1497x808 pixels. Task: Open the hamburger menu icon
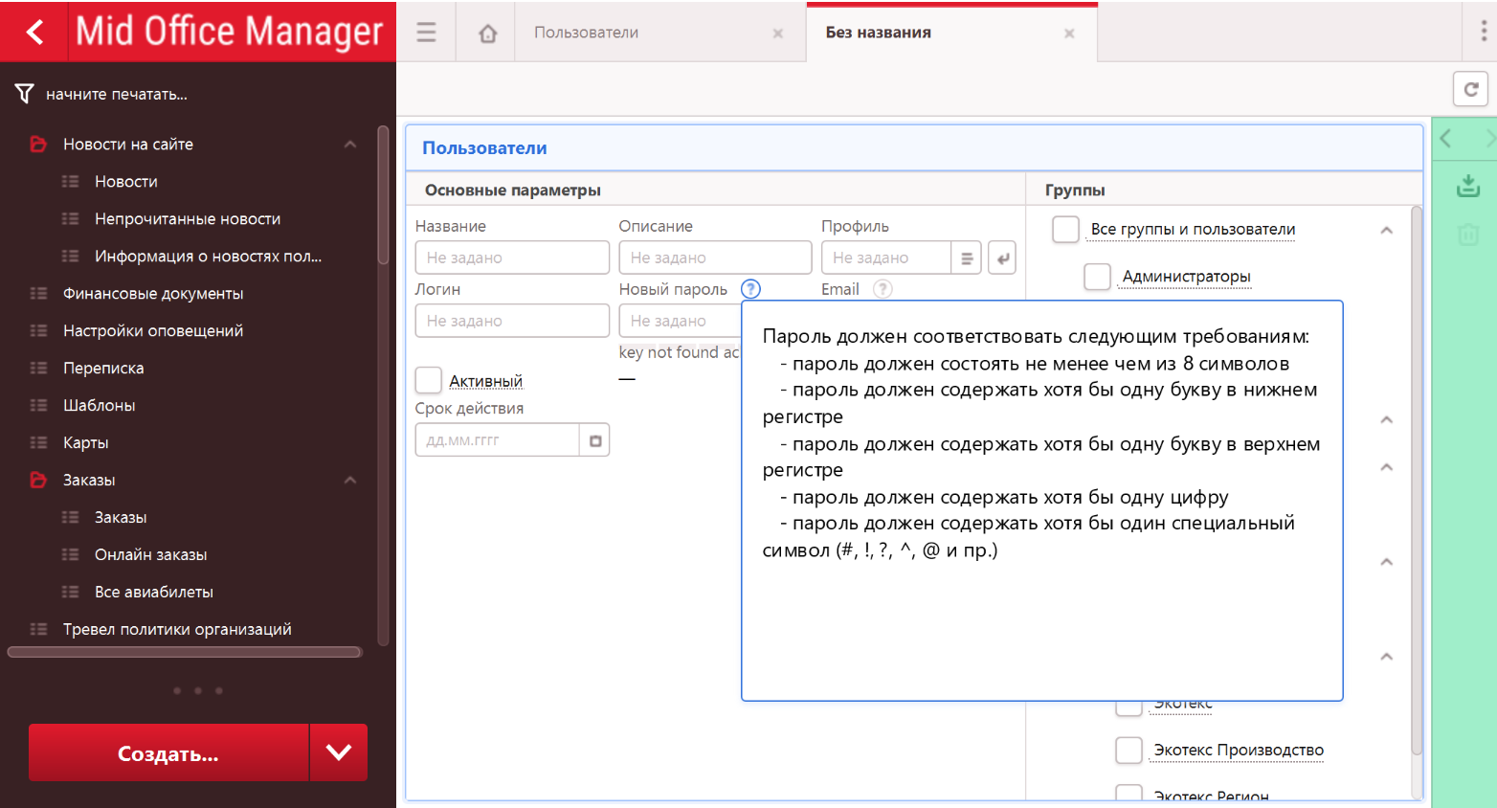click(x=426, y=33)
